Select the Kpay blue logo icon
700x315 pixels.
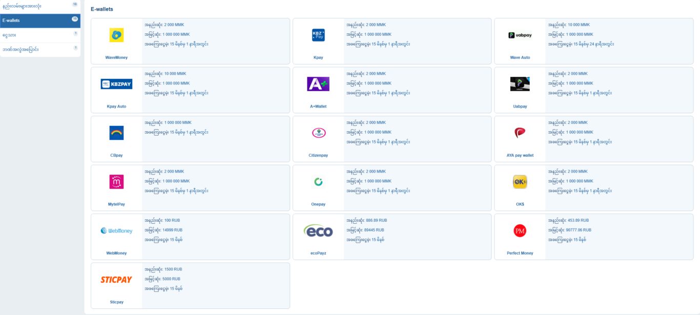pos(318,35)
